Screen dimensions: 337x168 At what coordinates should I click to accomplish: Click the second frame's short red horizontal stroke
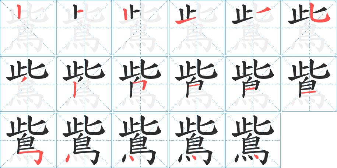pos(80,11)
